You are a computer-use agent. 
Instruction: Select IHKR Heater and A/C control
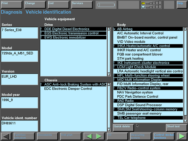(x=148, y=50)
